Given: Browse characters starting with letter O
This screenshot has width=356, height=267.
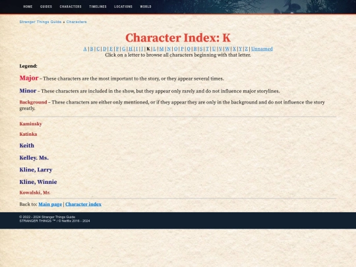Looking at the screenshot, I should click(175, 49).
